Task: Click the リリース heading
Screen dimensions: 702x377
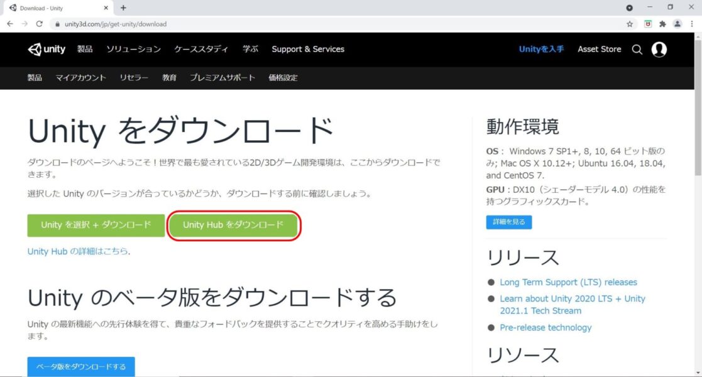Action: coord(523,258)
